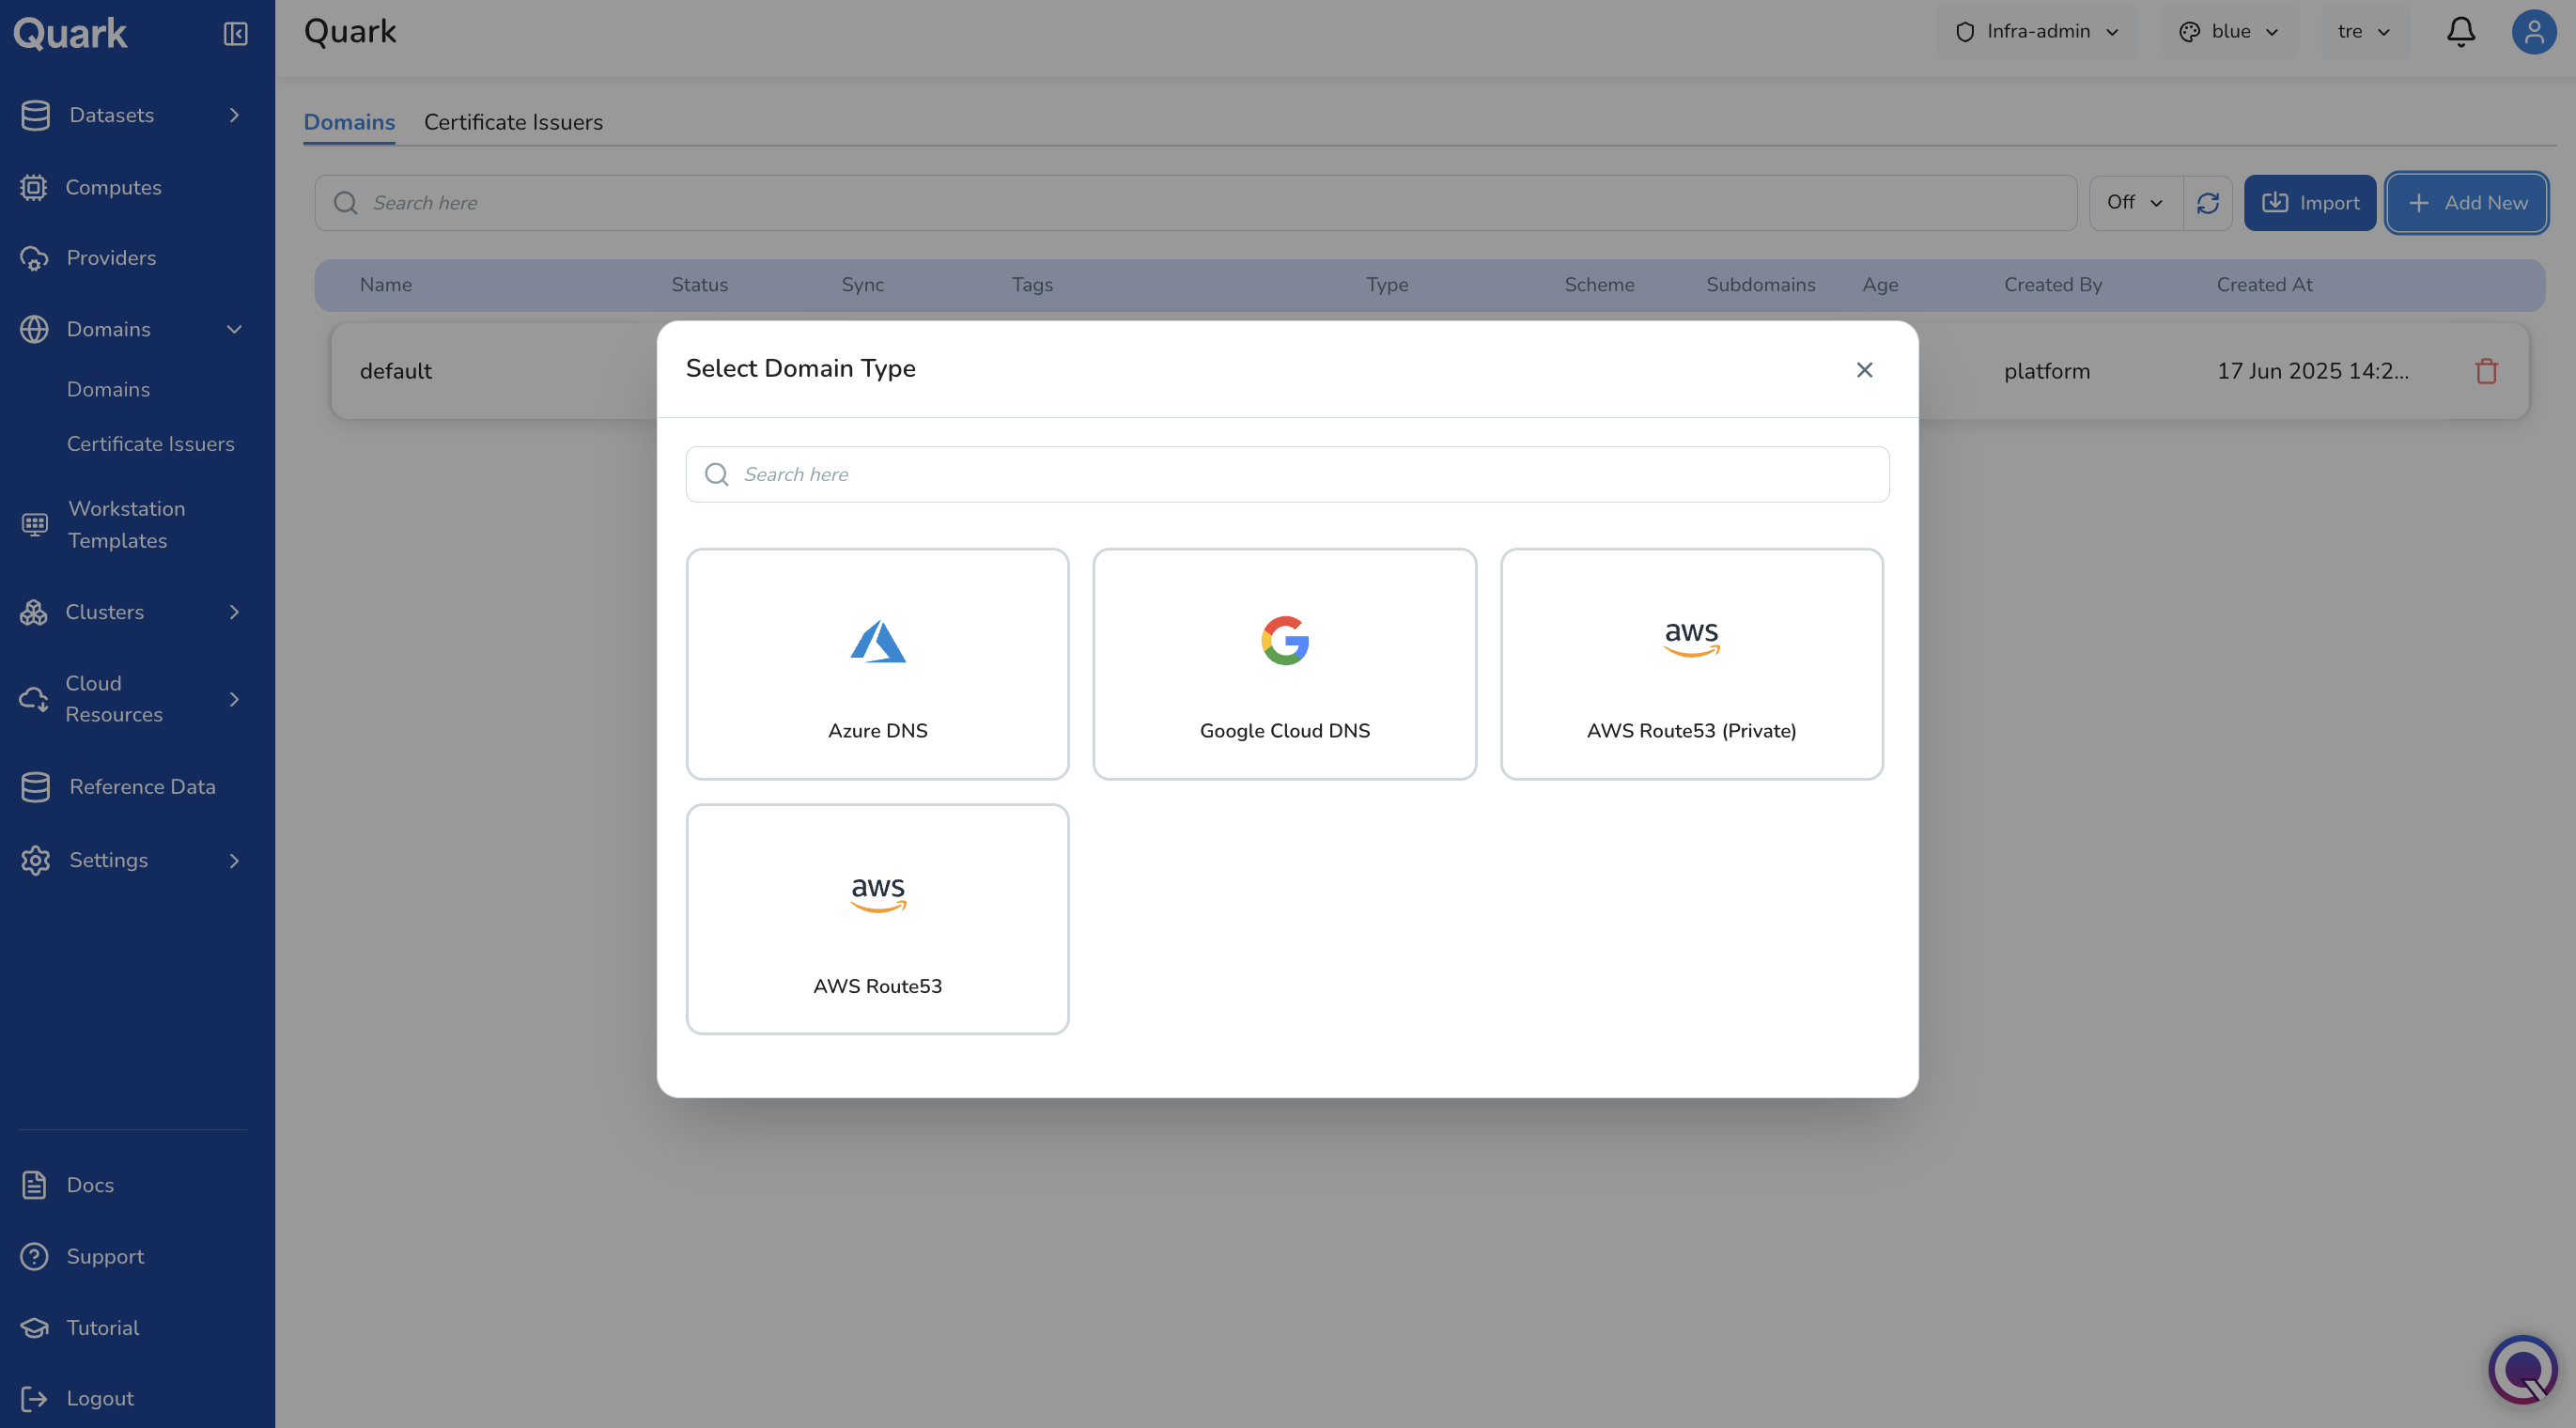The image size is (2576, 1428).
Task: Click the Settings gear icon
Action: pyautogui.click(x=35, y=860)
